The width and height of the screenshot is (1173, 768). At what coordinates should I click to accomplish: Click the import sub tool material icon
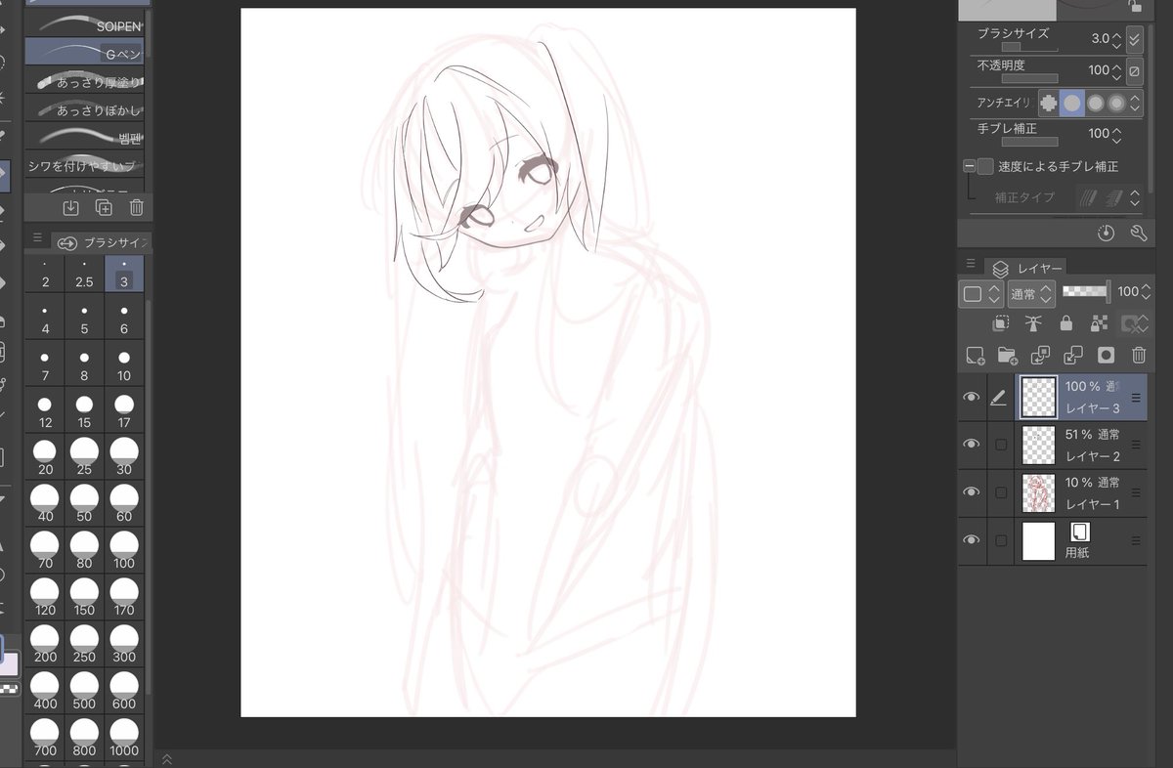pos(70,207)
